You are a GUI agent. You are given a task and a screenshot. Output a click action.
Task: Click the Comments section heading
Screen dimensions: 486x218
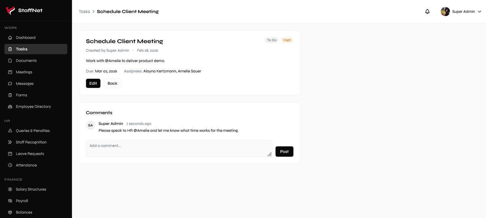pos(99,113)
